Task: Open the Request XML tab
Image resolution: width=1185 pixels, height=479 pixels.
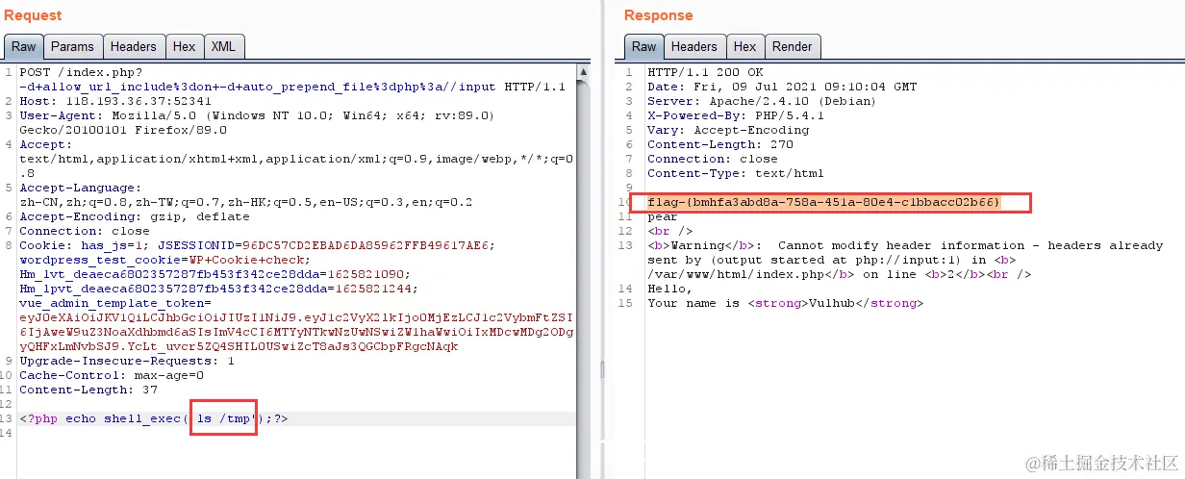Action: point(223,46)
